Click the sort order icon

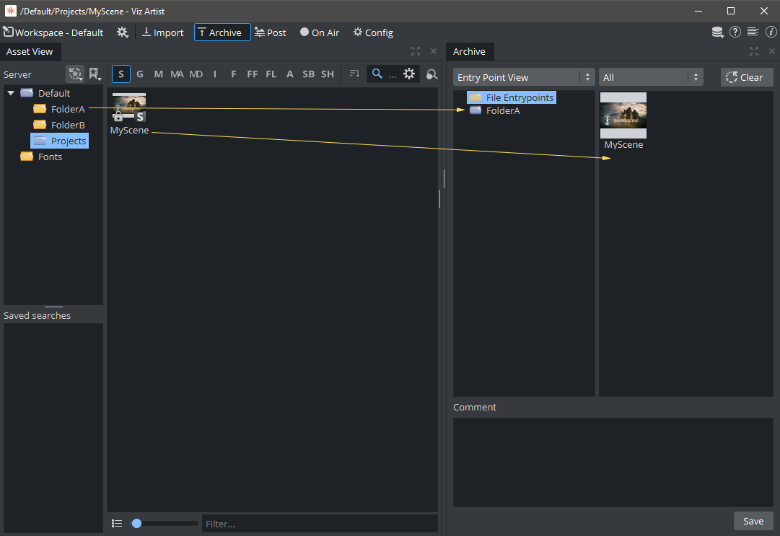click(354, 74)
